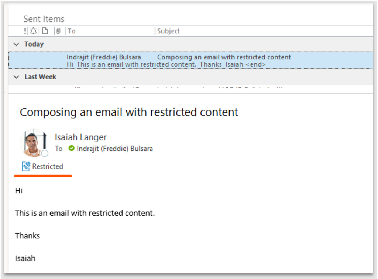Collapse the Today group chevron
Screen dimensions: 378x279
click(16, 44)
